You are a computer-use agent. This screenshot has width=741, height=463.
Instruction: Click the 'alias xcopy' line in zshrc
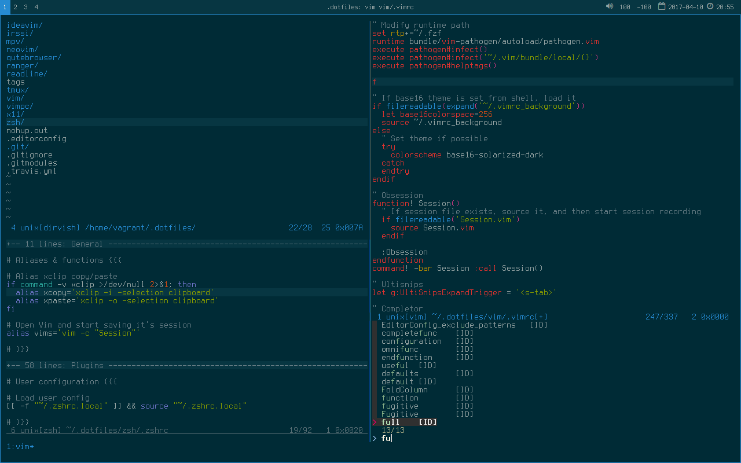115,292
